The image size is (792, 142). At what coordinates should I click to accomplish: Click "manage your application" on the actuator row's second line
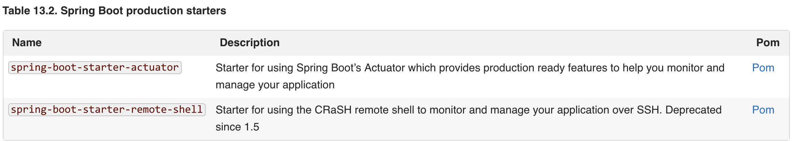pyautogui.click(x=275, y=85)
